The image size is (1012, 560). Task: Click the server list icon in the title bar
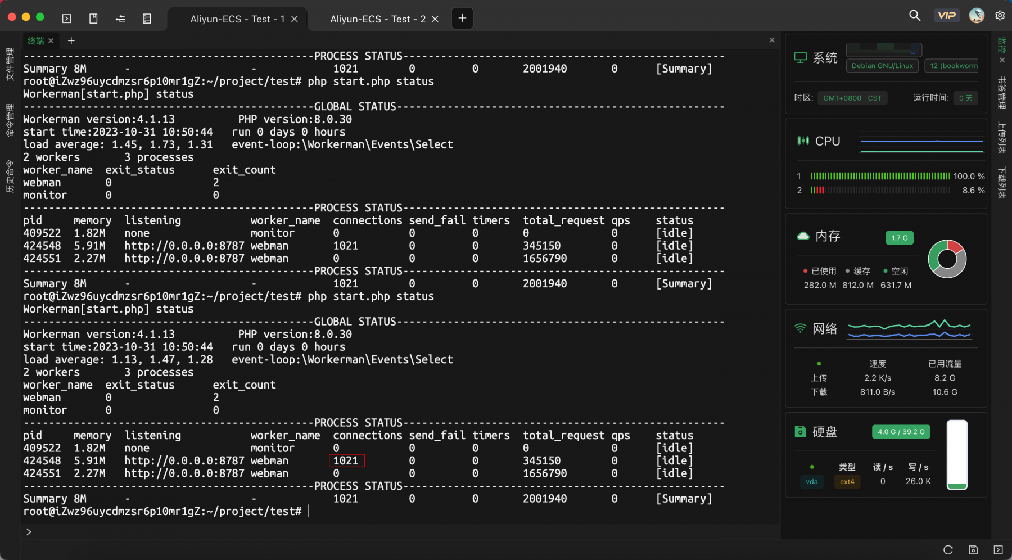pos(147,19)
